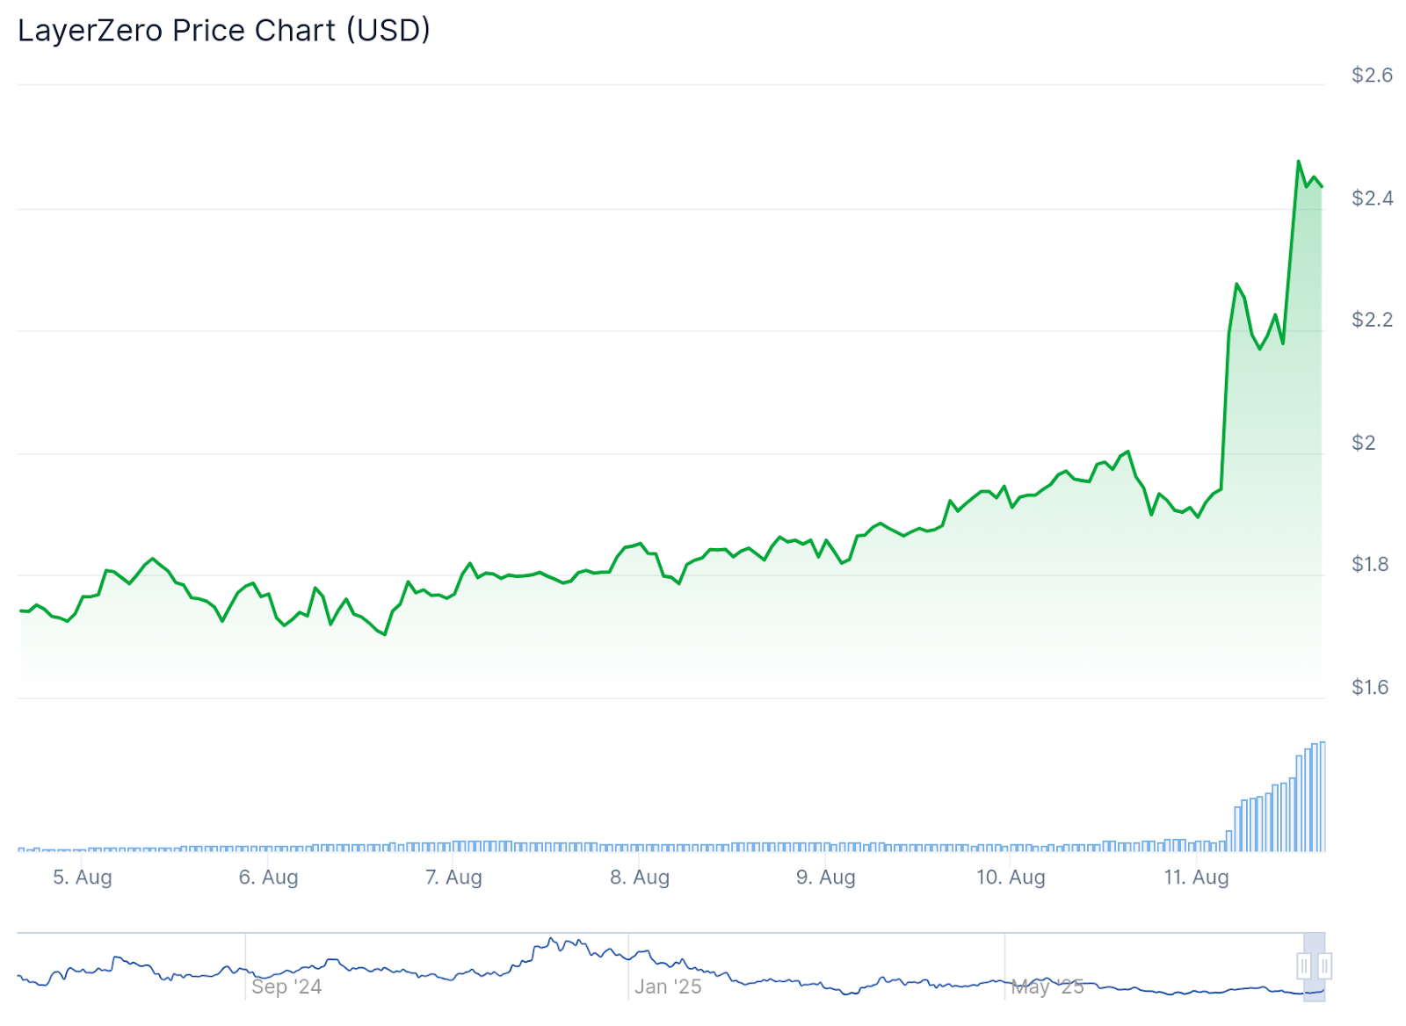
Task: Select the 11. Aug date label
Action: [1197, 877]
